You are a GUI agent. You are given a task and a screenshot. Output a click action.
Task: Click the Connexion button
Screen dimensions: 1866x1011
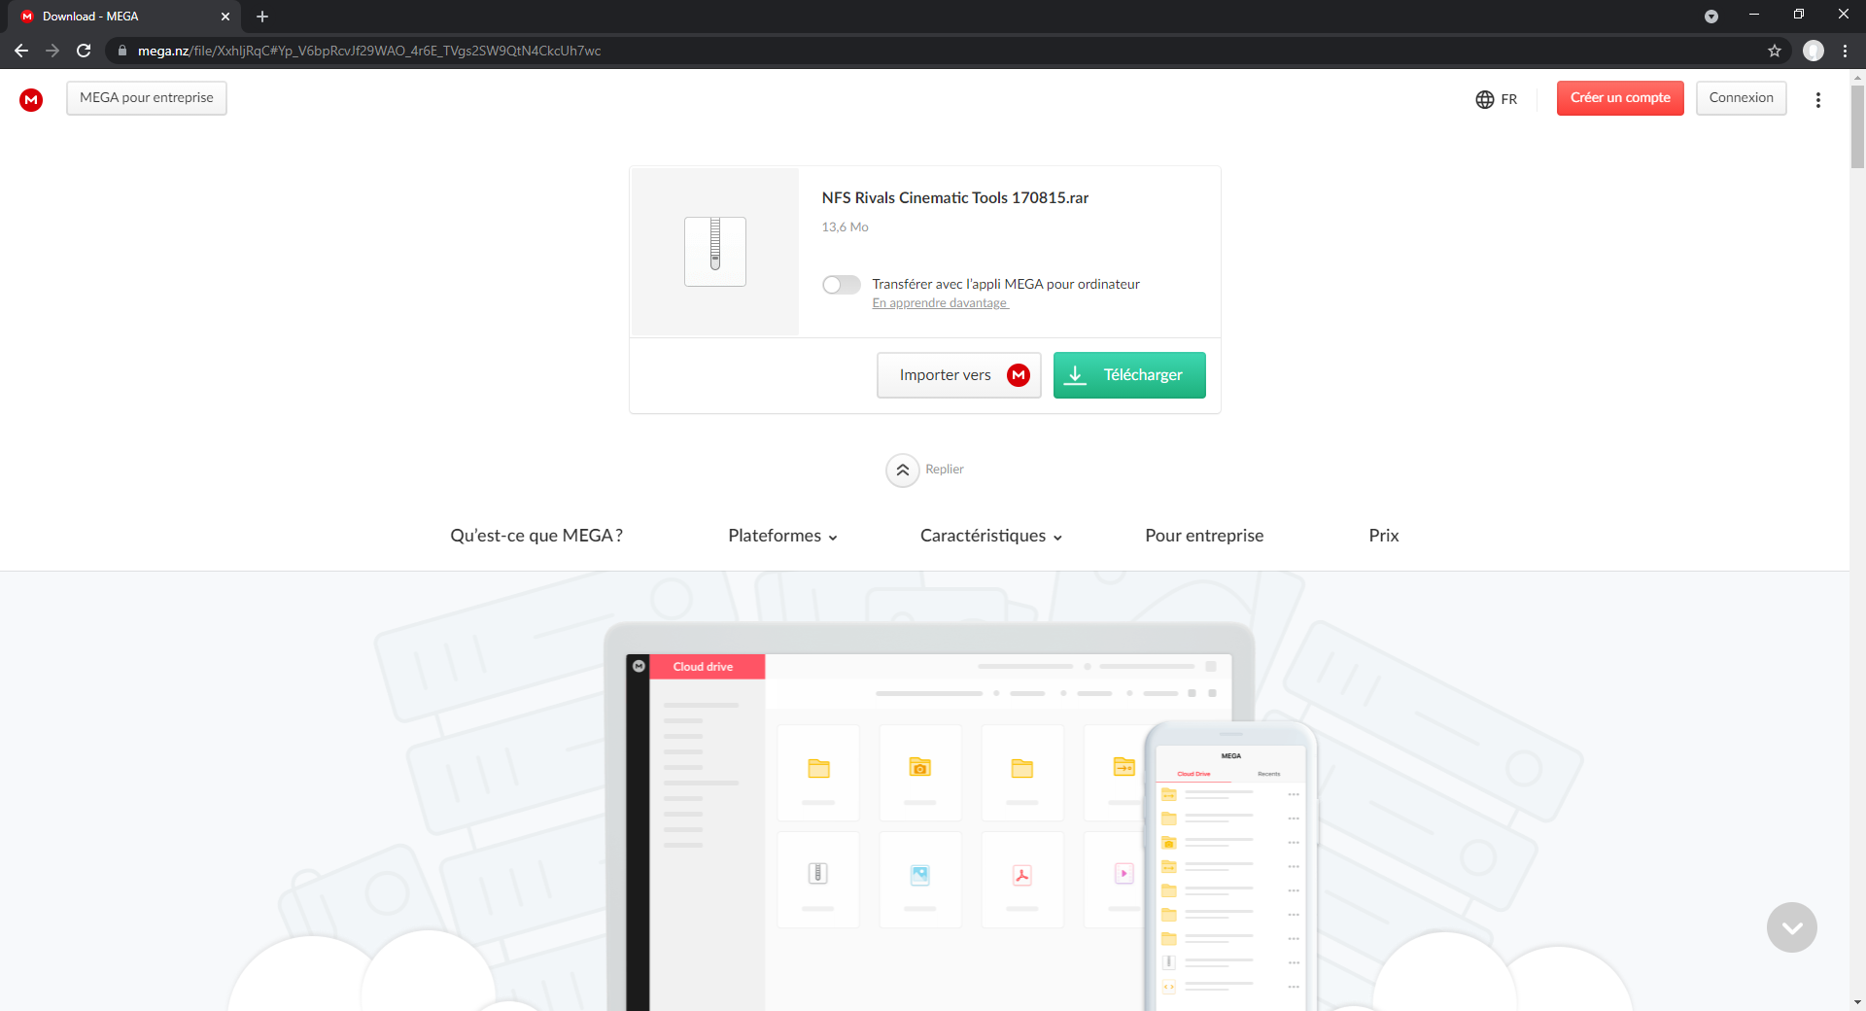pyautogui.click(x=1742, y=98)
